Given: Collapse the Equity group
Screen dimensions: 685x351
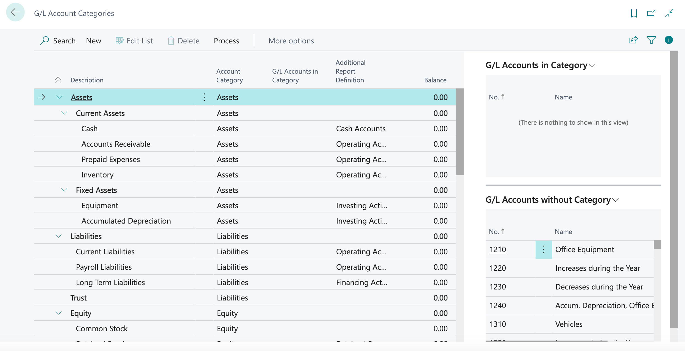Looking at the screenshot, I should (59, 313).
